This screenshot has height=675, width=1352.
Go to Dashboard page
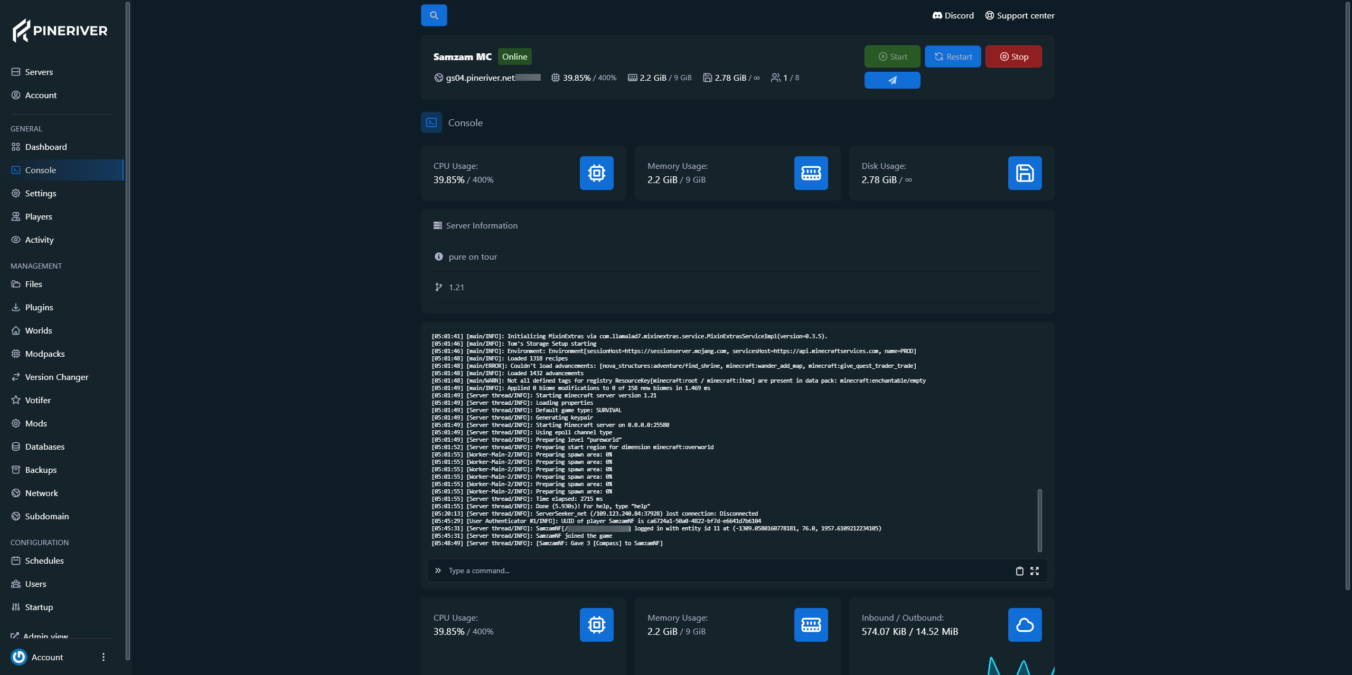[62, 147]
